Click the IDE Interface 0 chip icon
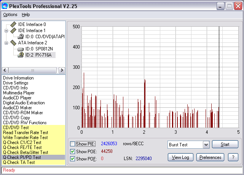Screen dimensions: 244x175 [x=13, y=24]
